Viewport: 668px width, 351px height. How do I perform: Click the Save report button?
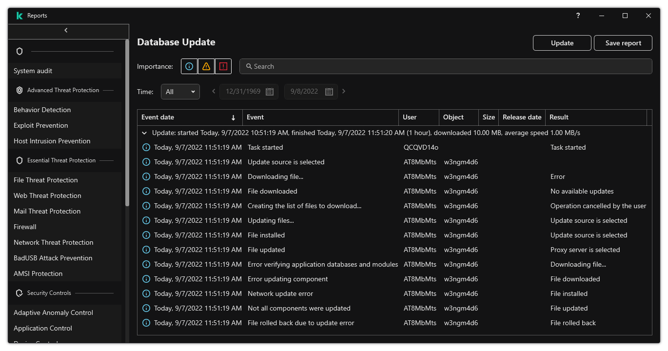pos(623,43)
